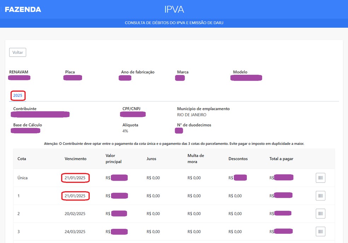Click the Juros column header
Viewport: 348px width, 243px height.
[151, 159]
